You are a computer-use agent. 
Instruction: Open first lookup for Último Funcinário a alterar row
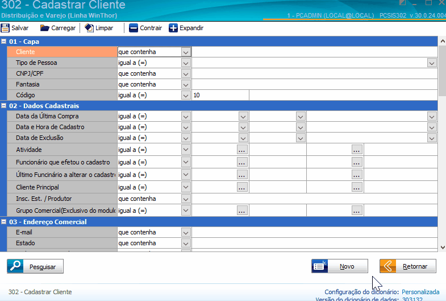coord(242,175)
